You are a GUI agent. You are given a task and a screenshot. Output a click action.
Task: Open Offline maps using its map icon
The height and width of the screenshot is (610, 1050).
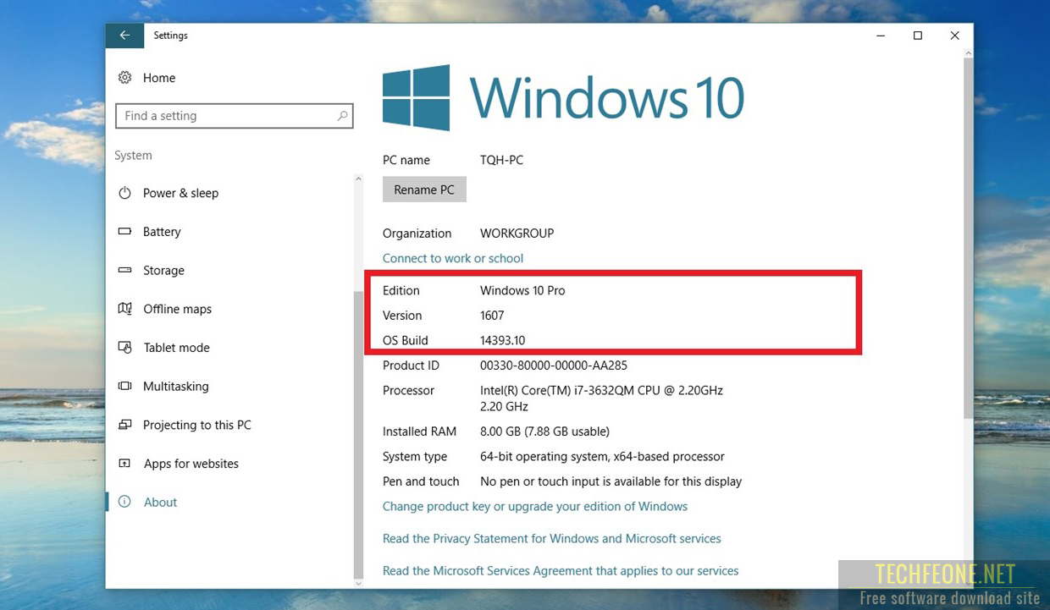click(x=124, y=309)
